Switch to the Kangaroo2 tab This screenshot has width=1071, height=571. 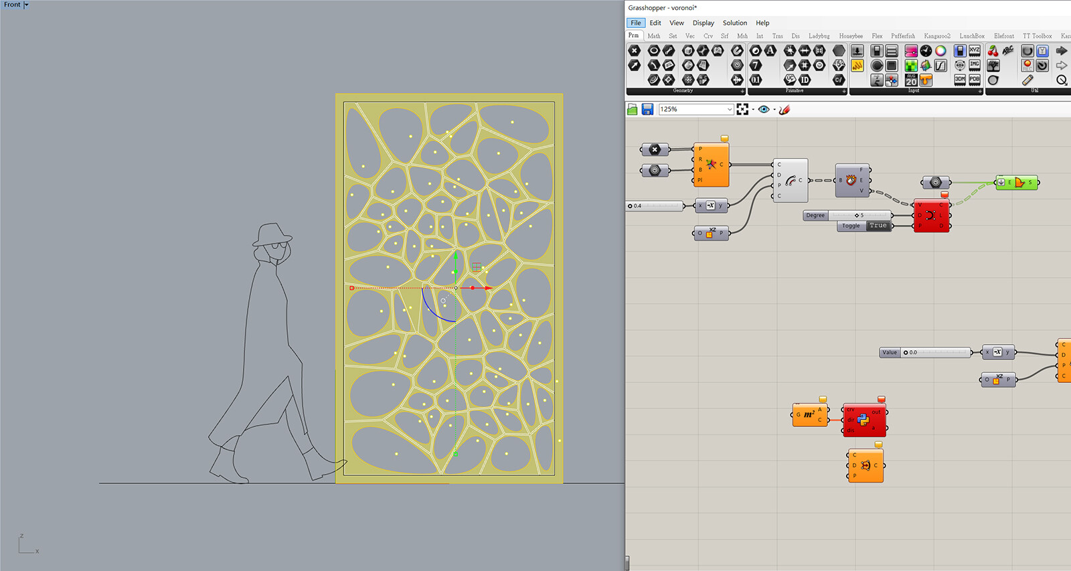tap(937, 36)
